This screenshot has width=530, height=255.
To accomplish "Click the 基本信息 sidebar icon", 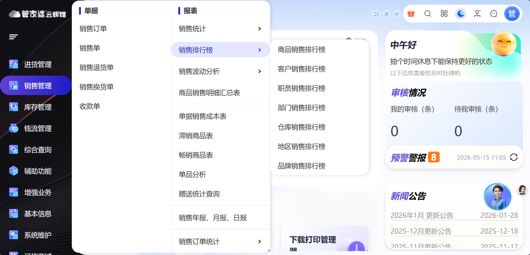I will (13, 214).
